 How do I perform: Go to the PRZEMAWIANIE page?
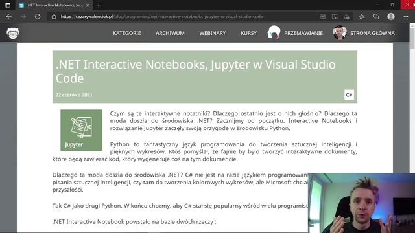(303, 33)
